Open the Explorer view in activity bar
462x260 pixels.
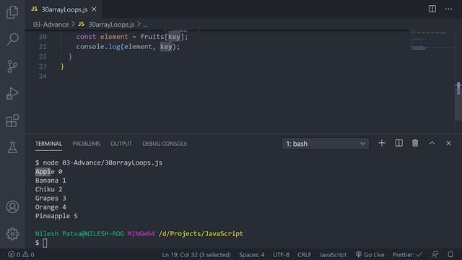click(x=12, y=12)
